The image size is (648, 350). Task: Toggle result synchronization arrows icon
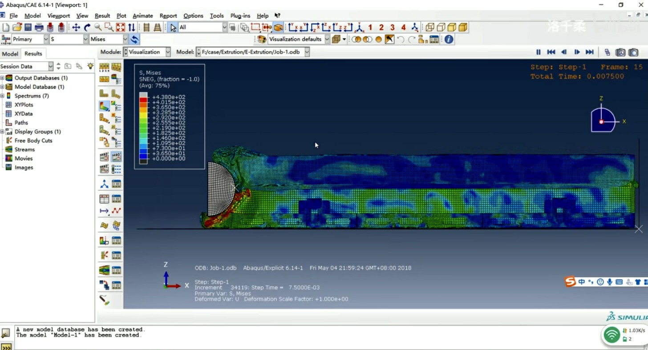(134, 40)
